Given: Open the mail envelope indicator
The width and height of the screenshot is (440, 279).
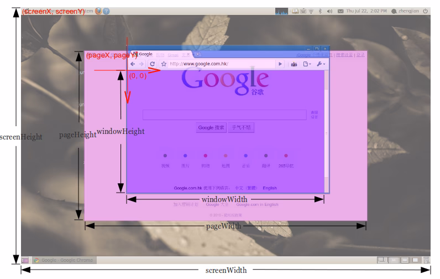Looking at the screenshot, I should point(341,11).
